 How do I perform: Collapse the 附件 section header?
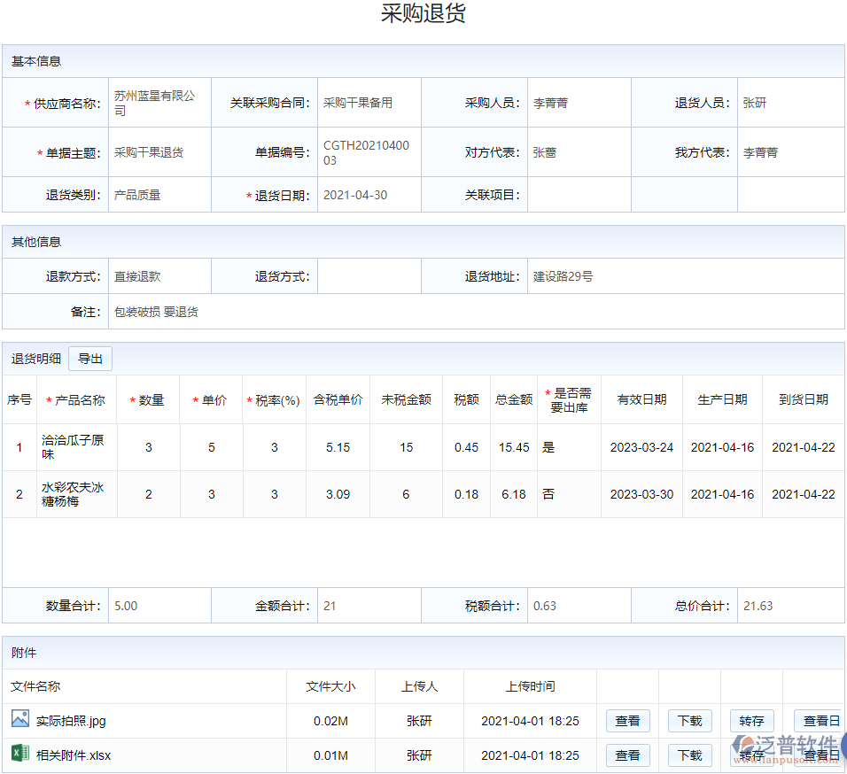(x=22, y=651)
